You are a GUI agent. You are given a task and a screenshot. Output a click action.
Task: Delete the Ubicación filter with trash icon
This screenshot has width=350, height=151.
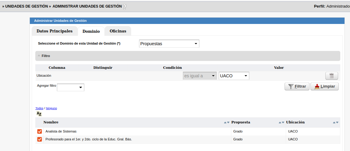click(x=331, y=76)
